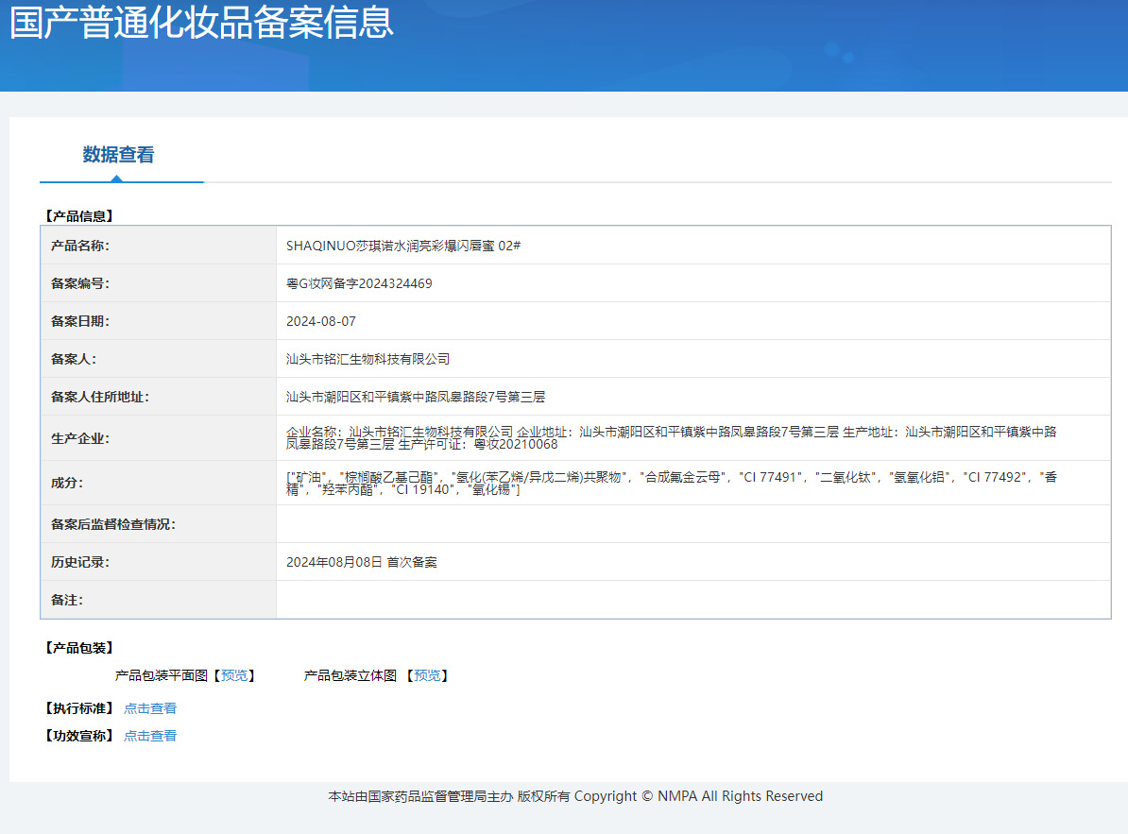Click the 备案后监督检查情况: label
Image resolution: width=1128 pixels, height=834 pixels.
pyautogui.click(x=113, y=525)
